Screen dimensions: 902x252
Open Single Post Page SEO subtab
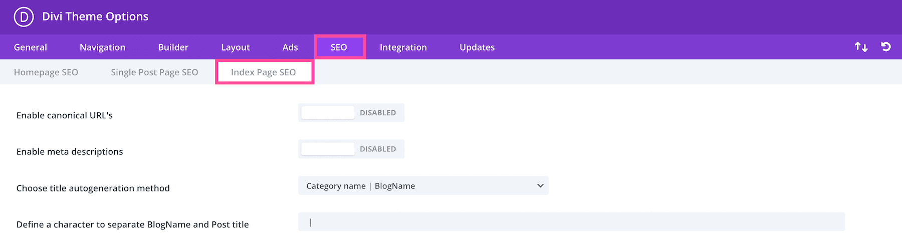tap(154, 73)
